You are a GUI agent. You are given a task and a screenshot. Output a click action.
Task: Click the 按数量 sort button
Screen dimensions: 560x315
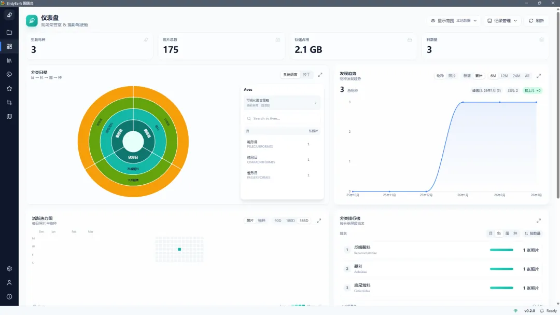click(x=532, y=234)
